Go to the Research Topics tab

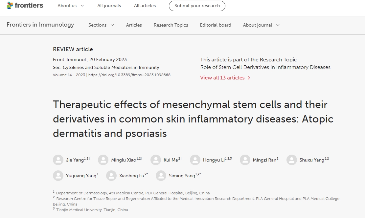(x=171, y=25)
